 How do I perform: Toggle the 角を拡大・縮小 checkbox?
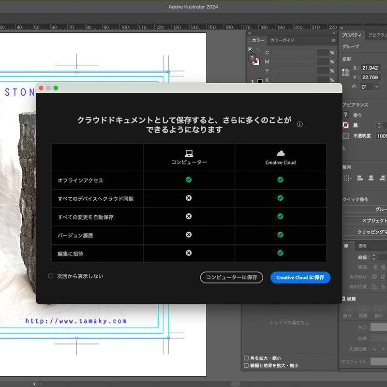pos(246,358)
